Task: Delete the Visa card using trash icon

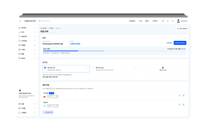Action: (183, 105)
